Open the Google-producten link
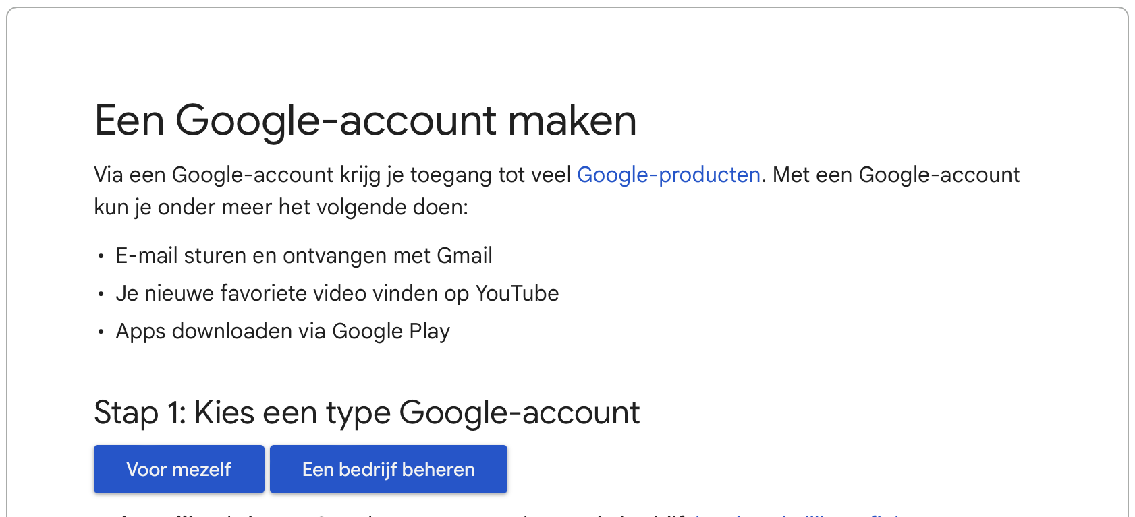 [668, 175]
